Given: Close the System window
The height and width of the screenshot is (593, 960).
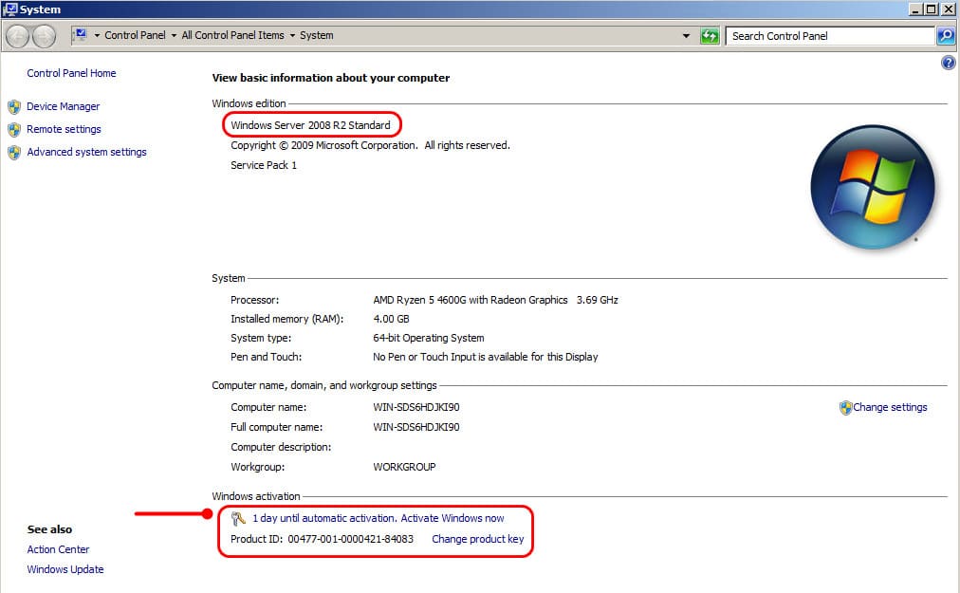Looking at the screenshot, I should pos(949,9).
